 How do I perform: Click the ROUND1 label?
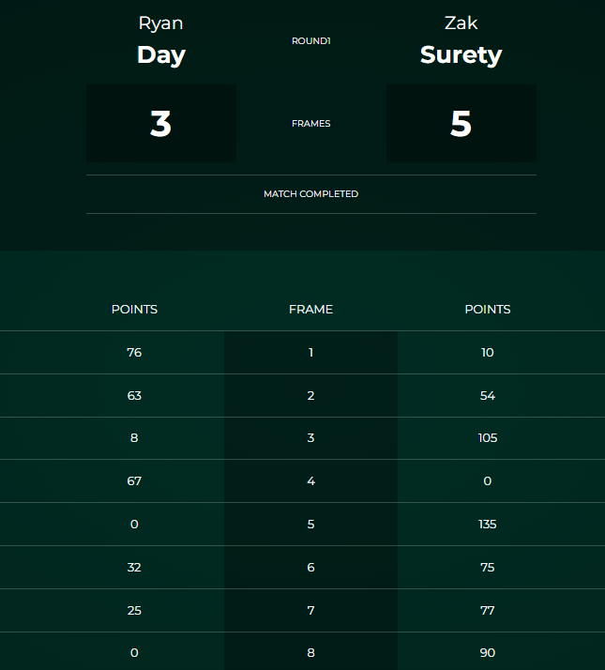[310, 41]
